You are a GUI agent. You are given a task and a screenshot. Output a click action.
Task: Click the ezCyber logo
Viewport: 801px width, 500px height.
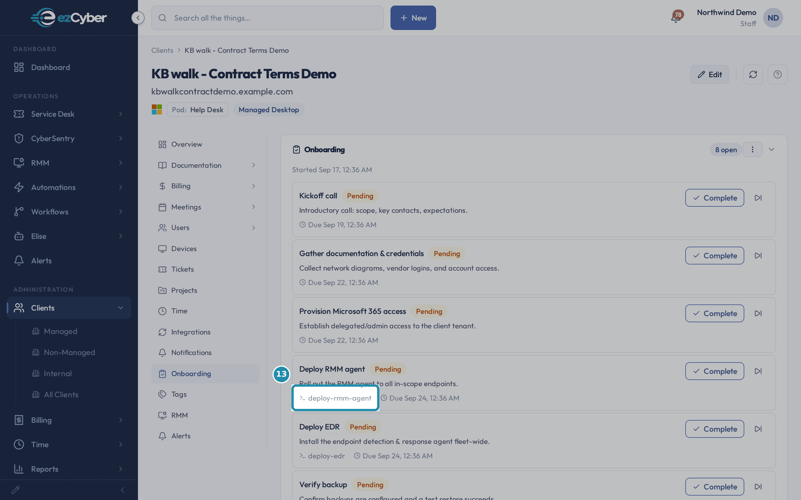[x=68, y=17]
